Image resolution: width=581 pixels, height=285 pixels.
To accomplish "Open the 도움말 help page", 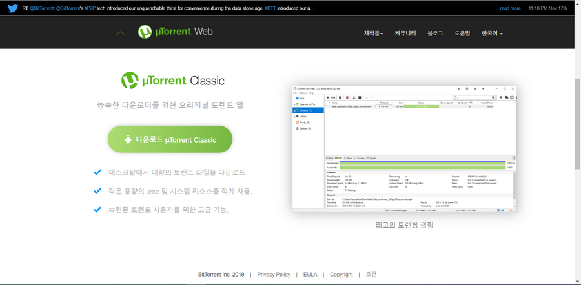I will point(462,34).
